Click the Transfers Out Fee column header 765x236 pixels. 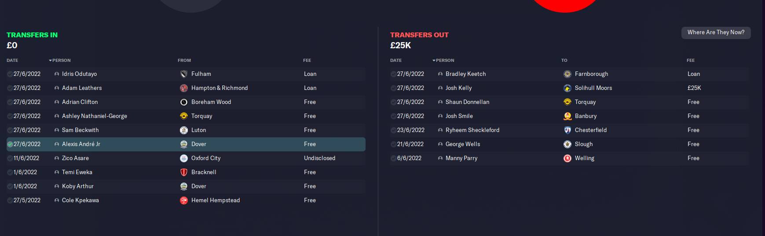coord(691,61)
